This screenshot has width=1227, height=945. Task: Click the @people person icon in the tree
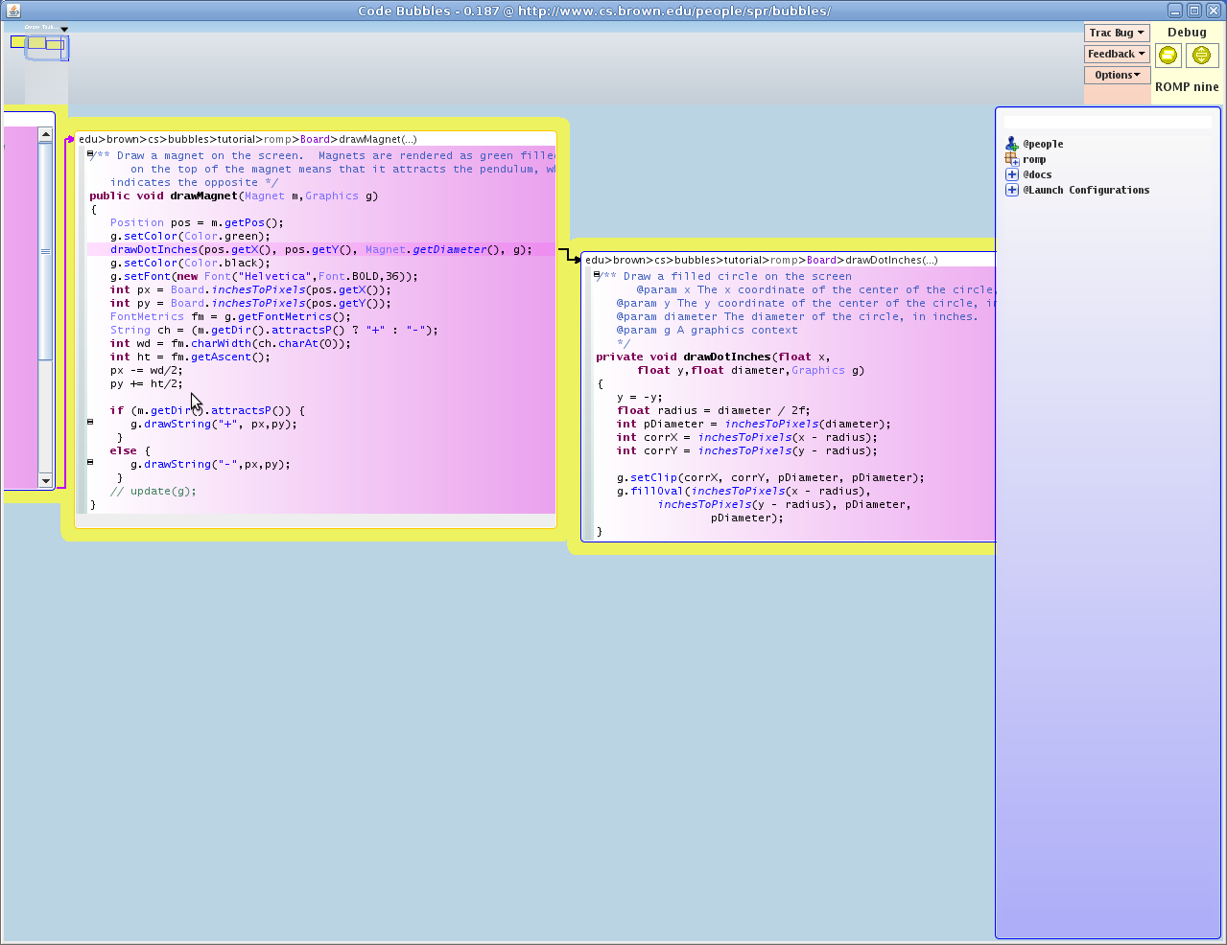(1011, 144)
